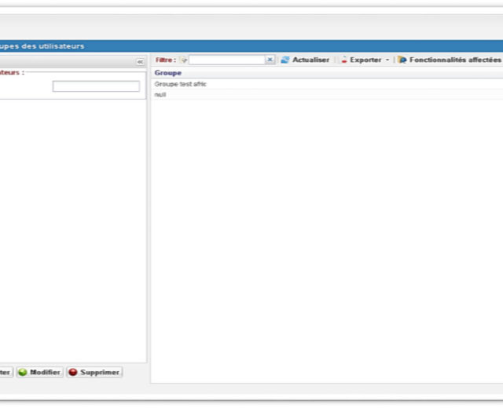Screen dimensions: 503x408
Task: Click the Fonctionnalités affectées icon
Action: tap(402, 60)
